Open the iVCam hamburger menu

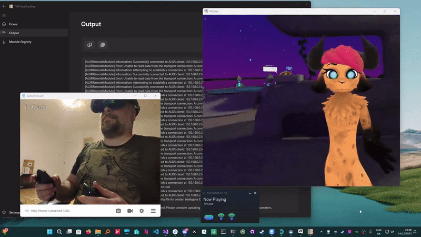coord(153,211)
